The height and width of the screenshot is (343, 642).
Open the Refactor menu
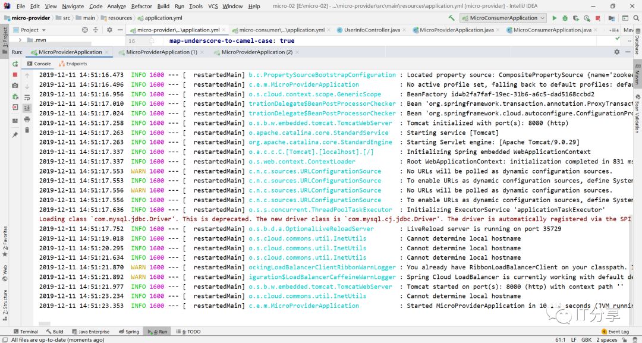pos(141,6)
